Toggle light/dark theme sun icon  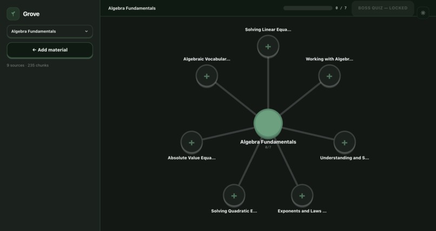click(423, 13)
